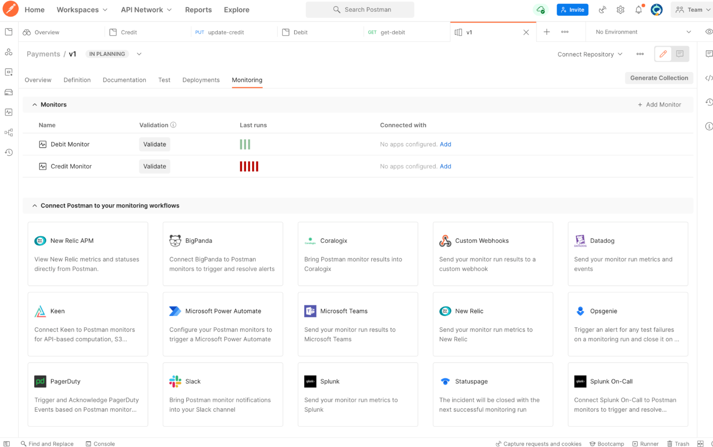Close the v1 tab
The height and width of the screenshot is (447, 713).
[526, 32]
